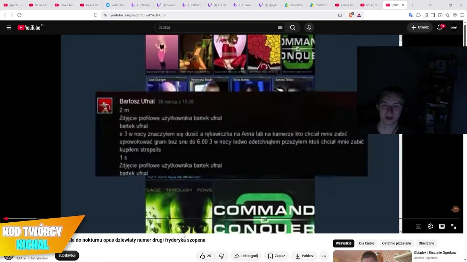467x262 pixels.
Task: Select the Ostatnio przesłane filter chip
Action: tap(396, 243)
